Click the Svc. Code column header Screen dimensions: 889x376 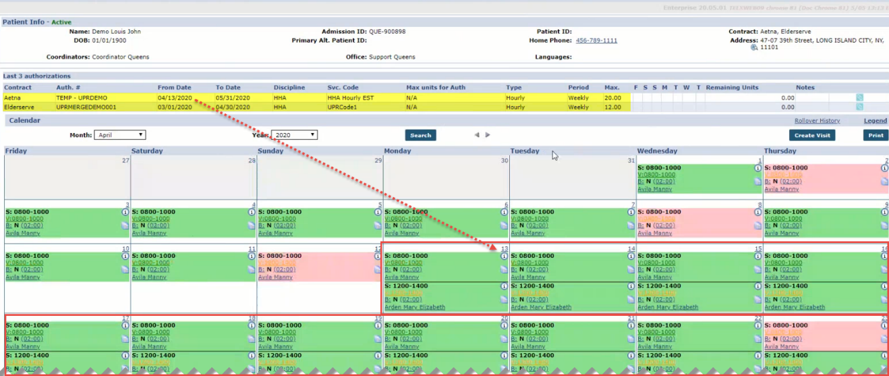tap(343, 88)
